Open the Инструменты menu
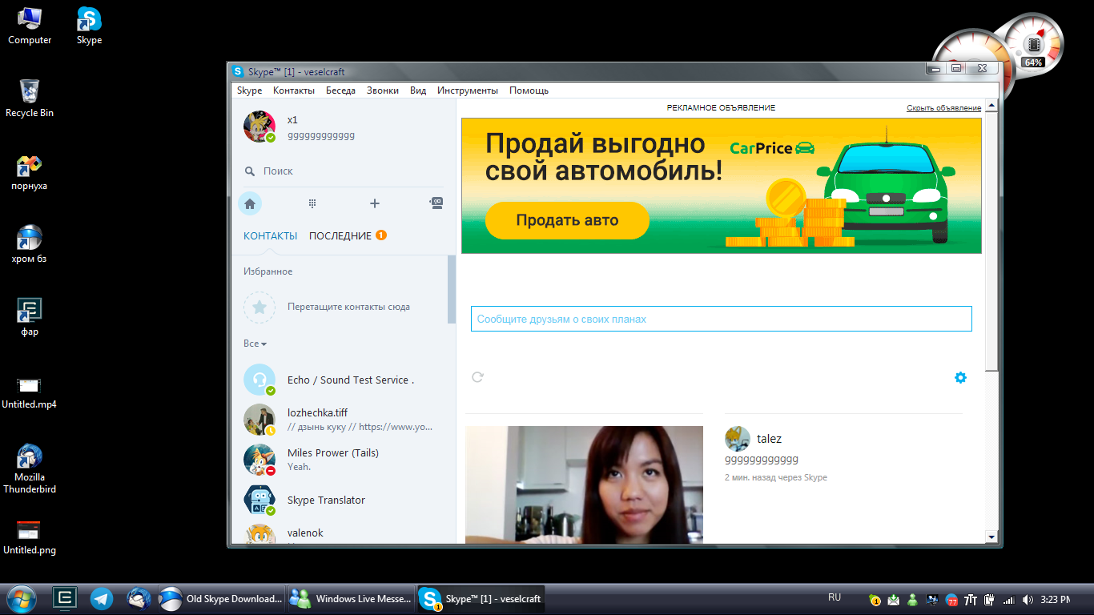 pos(468,90)
